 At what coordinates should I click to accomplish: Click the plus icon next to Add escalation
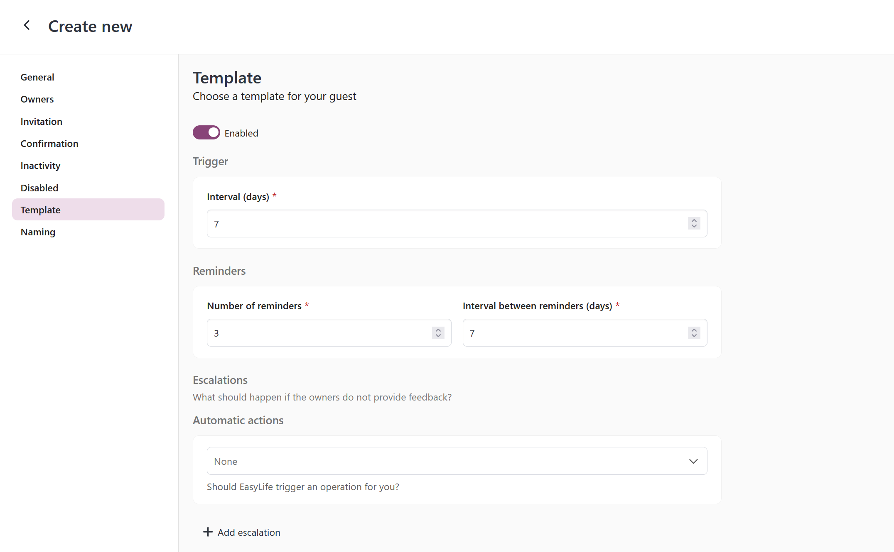coord(207,532)
